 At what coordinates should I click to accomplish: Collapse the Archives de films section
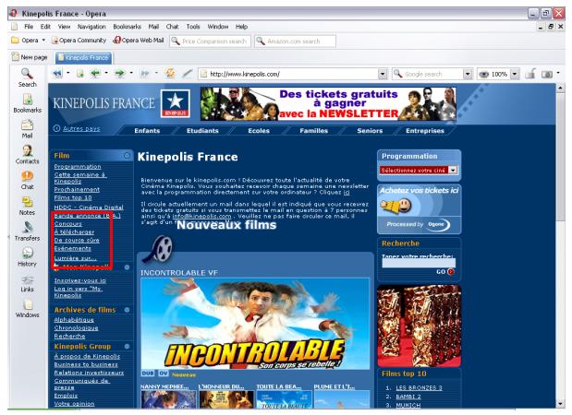[127, 310]
